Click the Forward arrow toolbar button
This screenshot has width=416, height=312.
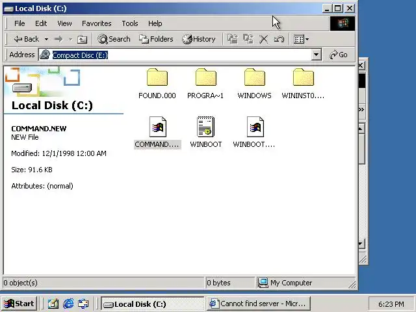point(58,39)
